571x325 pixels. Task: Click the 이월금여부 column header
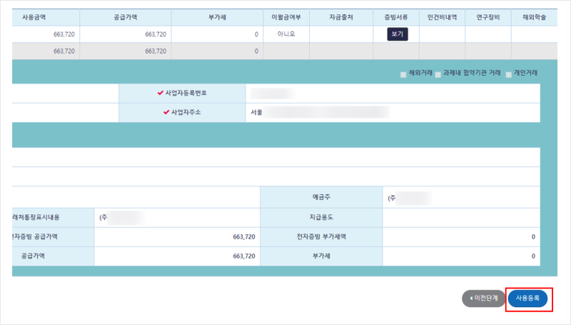pyautogui.click(x=286, y=17)
